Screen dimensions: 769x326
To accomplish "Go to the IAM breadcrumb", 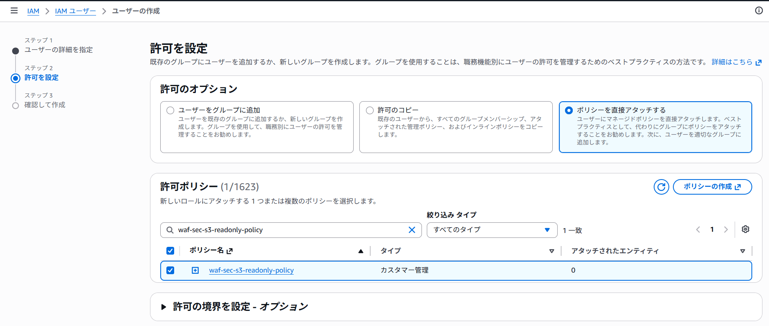I will [33, 11].
